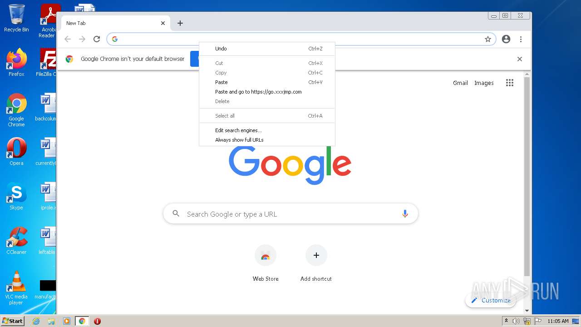This screenshot has width=581, height=327.
Task: Choose Always show full URLs
Action: click(267, 140)
